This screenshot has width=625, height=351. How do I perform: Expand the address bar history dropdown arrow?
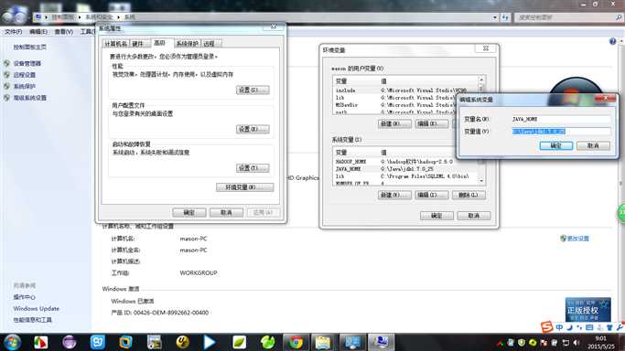pos(495,17)
